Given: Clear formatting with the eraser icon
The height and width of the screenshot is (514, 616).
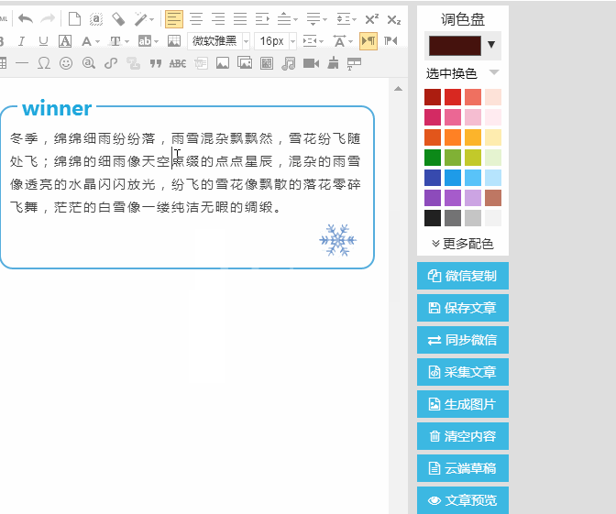Looking at the screenshot, I should click(118, 19).
